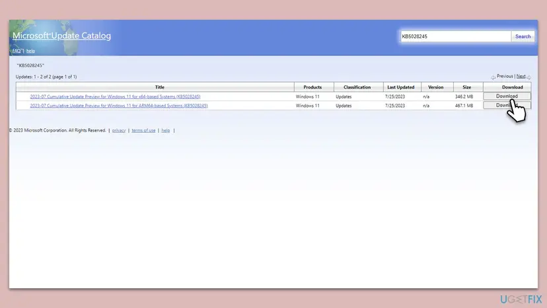Click the previous page arrow icon
This screenshot has height=308, width=547.
click(x=493, y=77)
